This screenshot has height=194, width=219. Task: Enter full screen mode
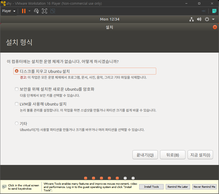[45, 11]
